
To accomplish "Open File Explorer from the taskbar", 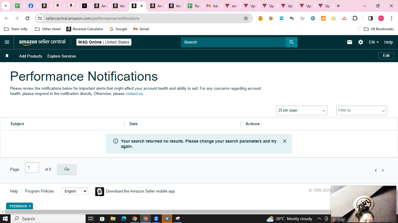I will coord(113,219).
